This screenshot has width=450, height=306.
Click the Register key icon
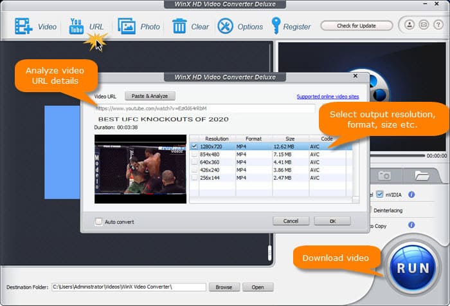(276, 26)
